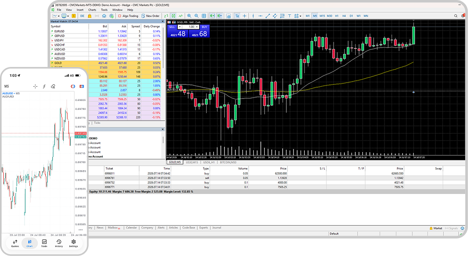Select the equidistant channel tool
The image size is (468, 256).
pos(275,16)
